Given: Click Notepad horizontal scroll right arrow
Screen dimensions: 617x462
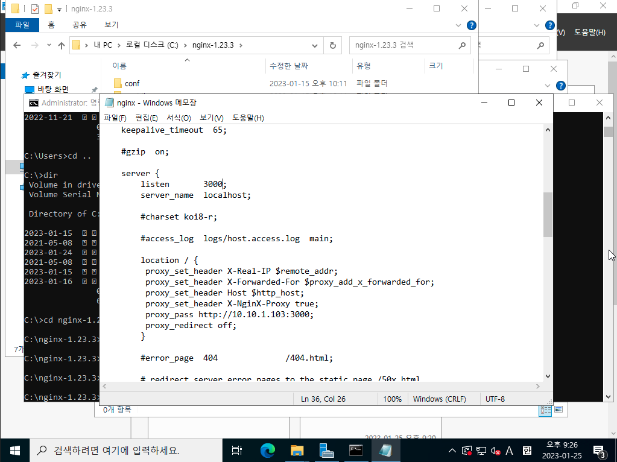Looking at the screenshot, I should click(x=538, y=387).
